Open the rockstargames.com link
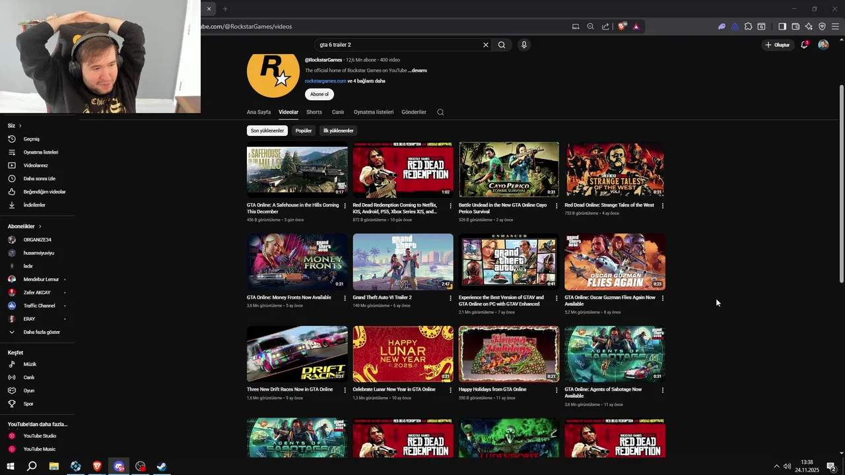Viewport: 845px width, 475px height. [325, 81]
